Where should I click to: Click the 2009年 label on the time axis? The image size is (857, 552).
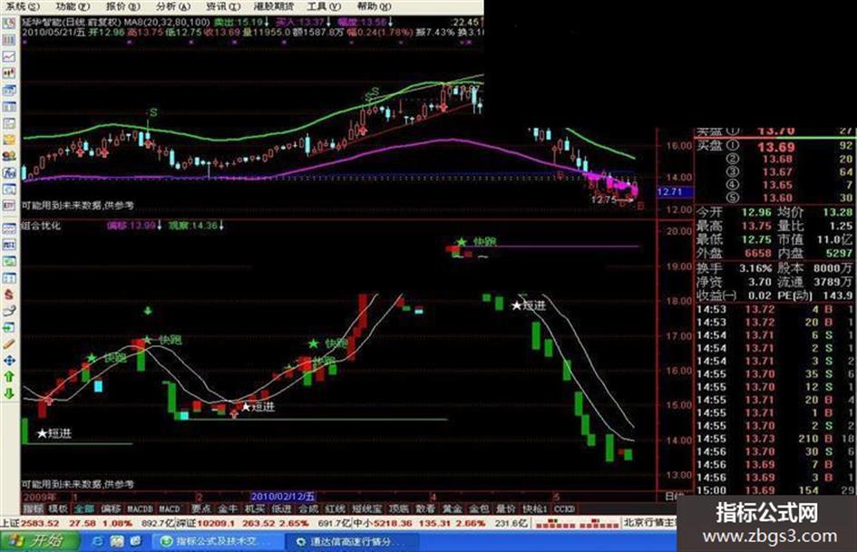point(39,497)
